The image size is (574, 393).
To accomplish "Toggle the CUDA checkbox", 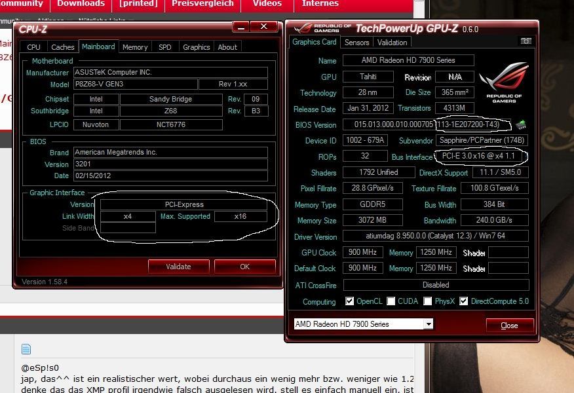I will click(x=391, y=301).
